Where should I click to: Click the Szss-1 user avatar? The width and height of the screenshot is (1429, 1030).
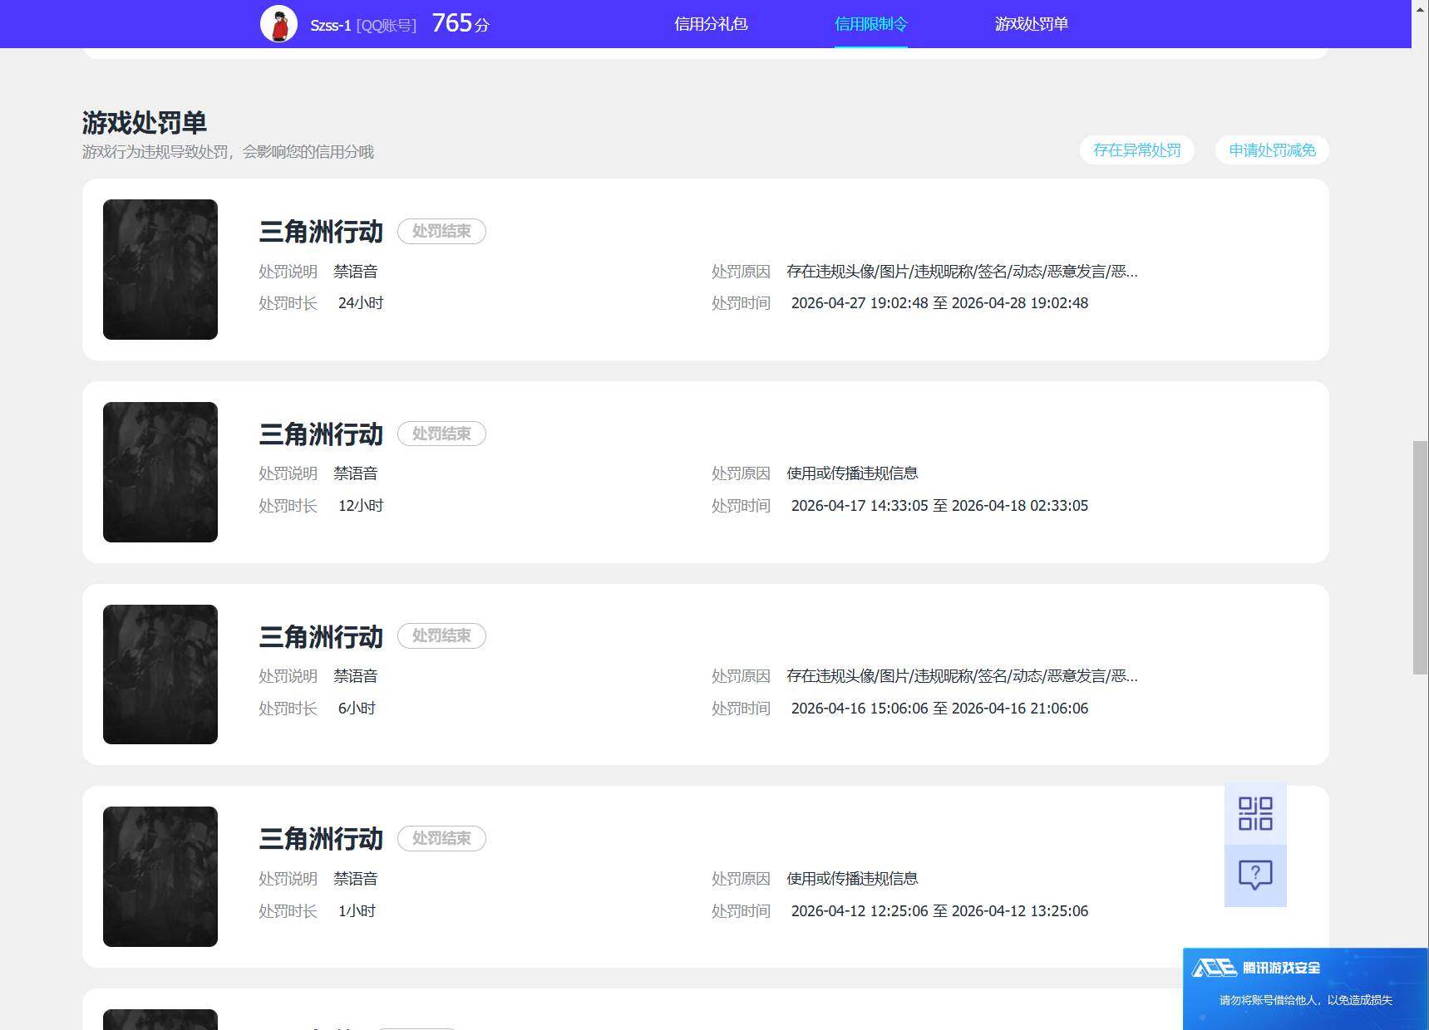pyautogui.click(x=278, y=24)
